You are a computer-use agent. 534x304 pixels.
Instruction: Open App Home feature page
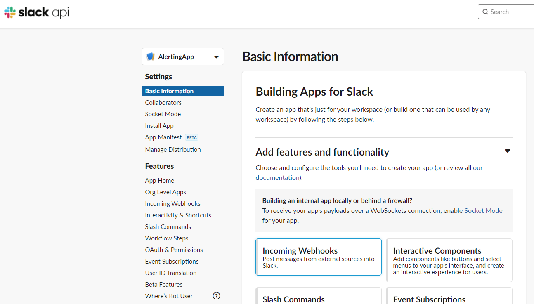tap(159, 181)
